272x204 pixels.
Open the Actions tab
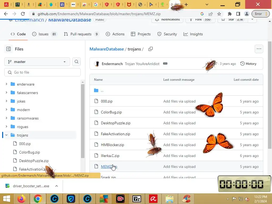coord(115,34)
